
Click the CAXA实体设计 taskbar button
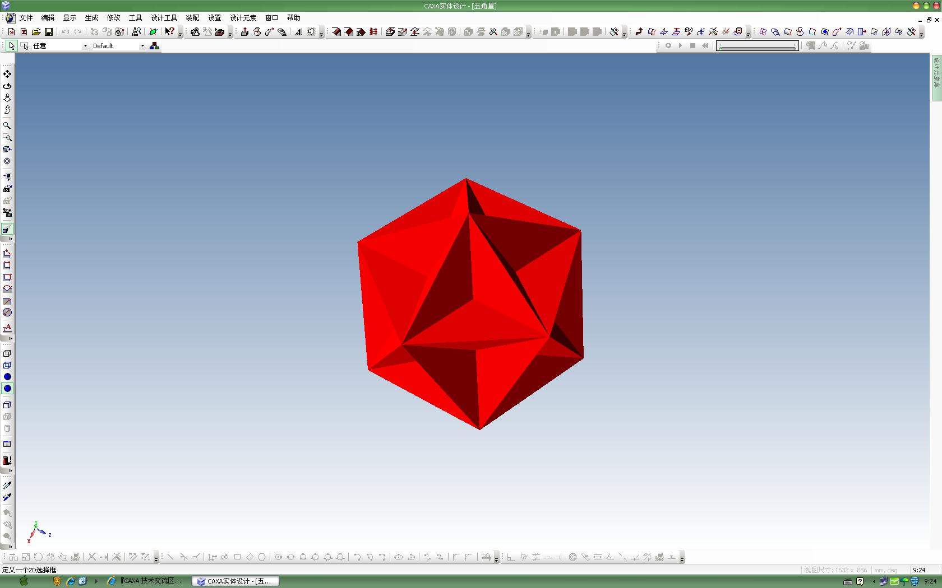(234, 581)
